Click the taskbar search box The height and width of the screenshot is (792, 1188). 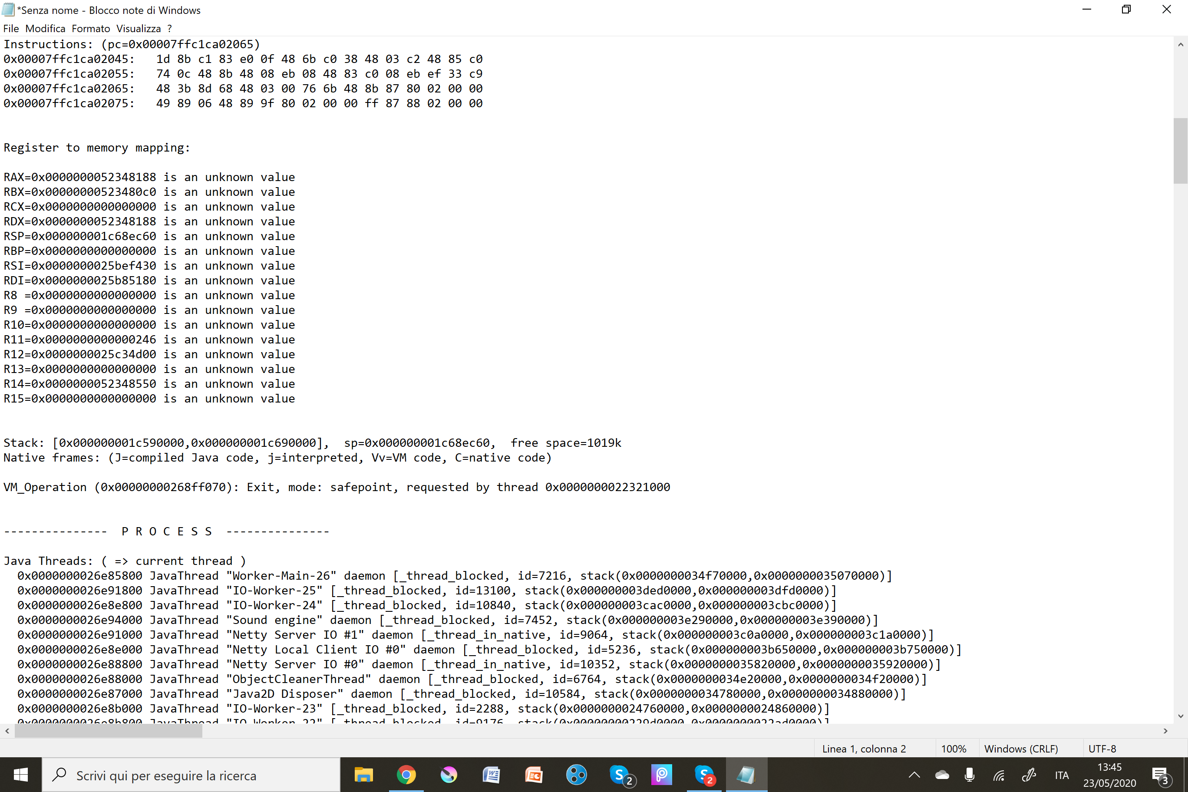(192, 775)
